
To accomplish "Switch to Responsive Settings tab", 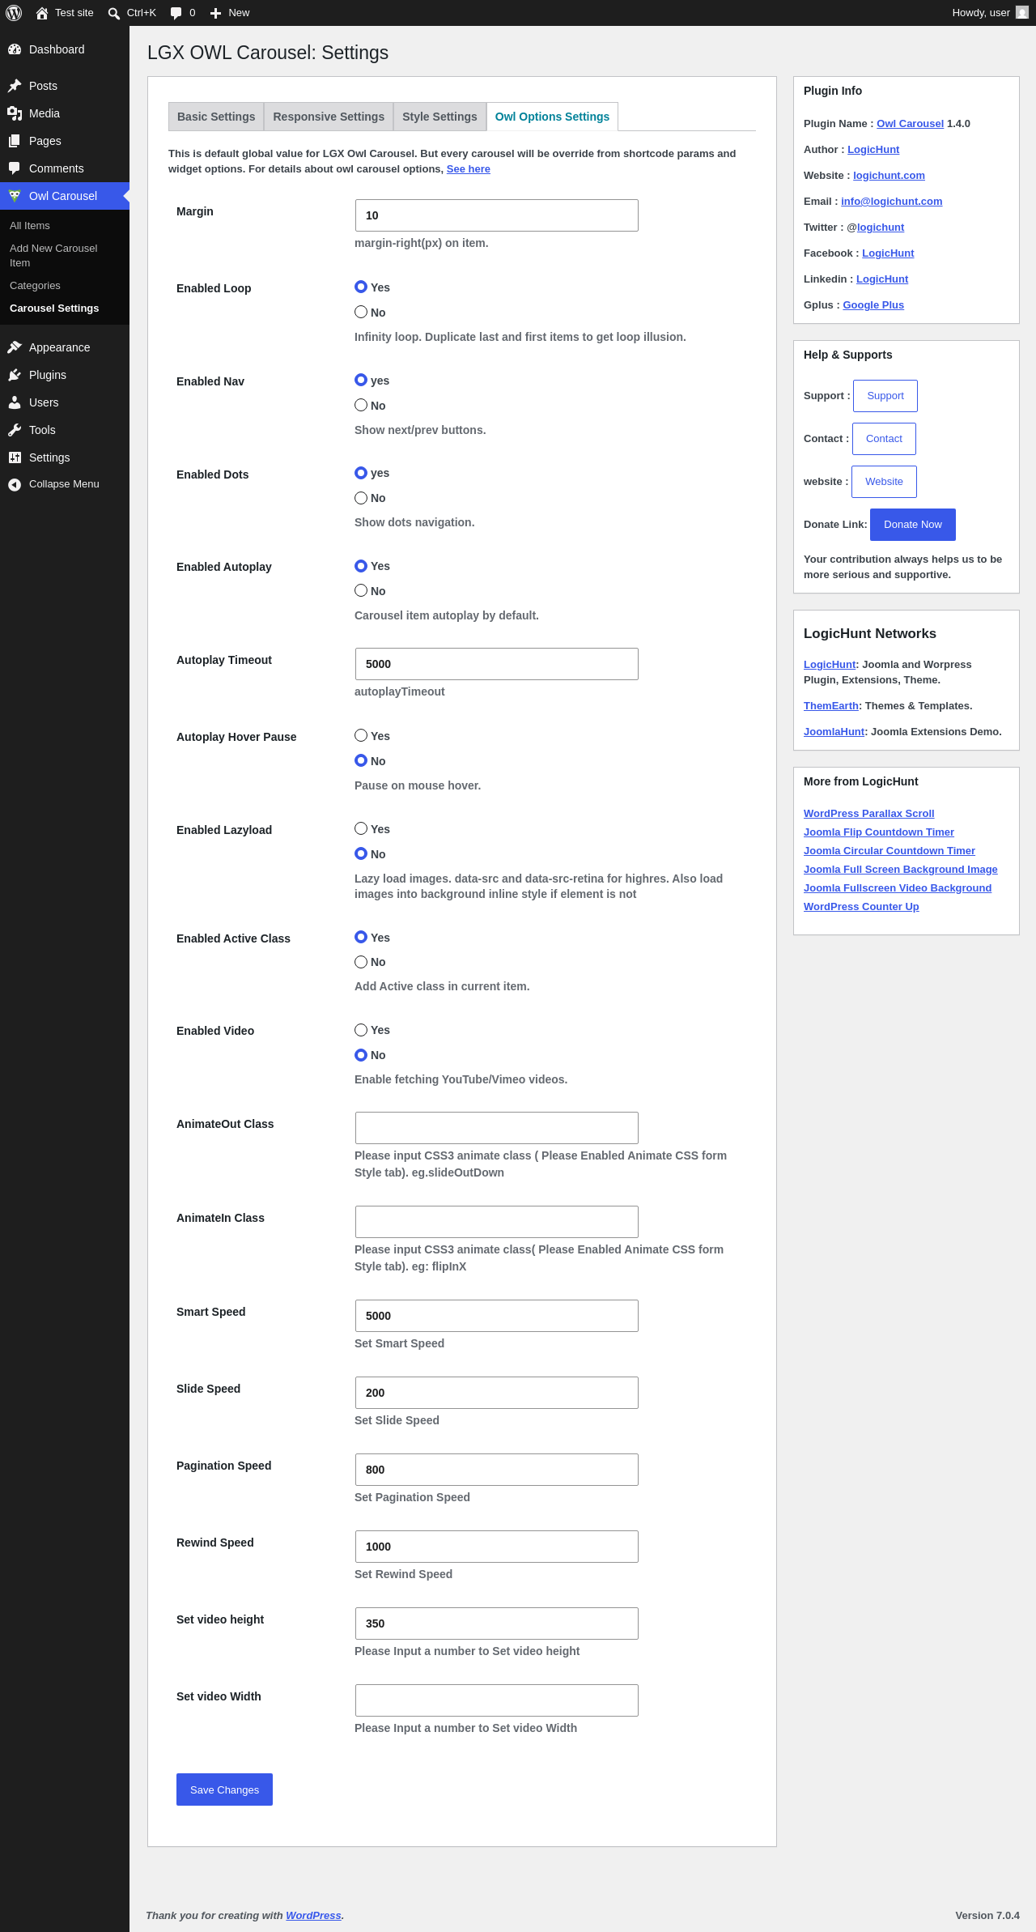I will pyautogui.click(x=329, y=117).
